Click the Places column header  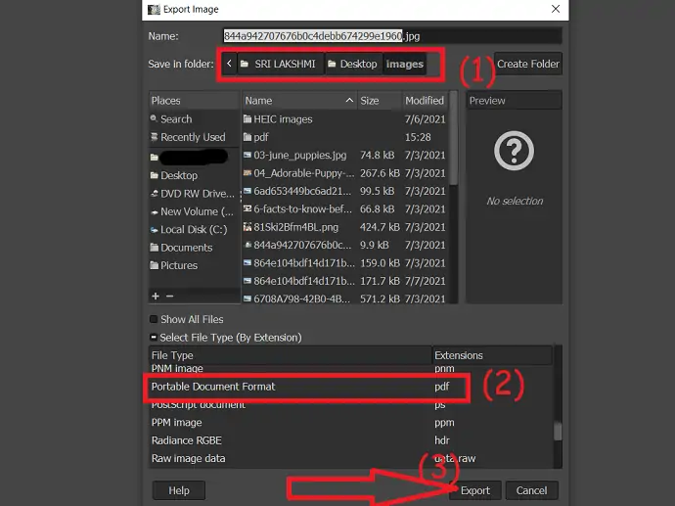[x=194, y=101]
